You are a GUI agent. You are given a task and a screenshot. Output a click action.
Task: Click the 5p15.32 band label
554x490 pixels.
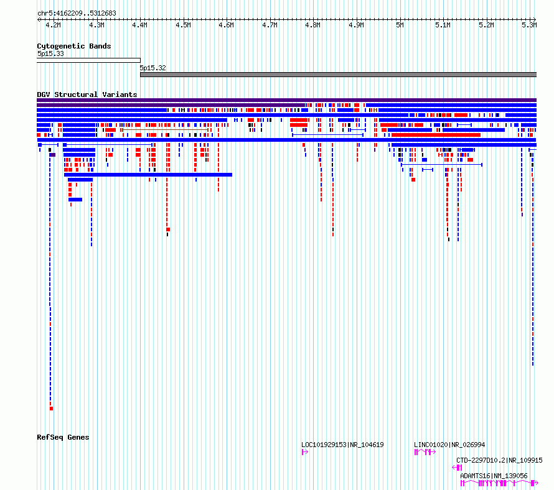153,68
